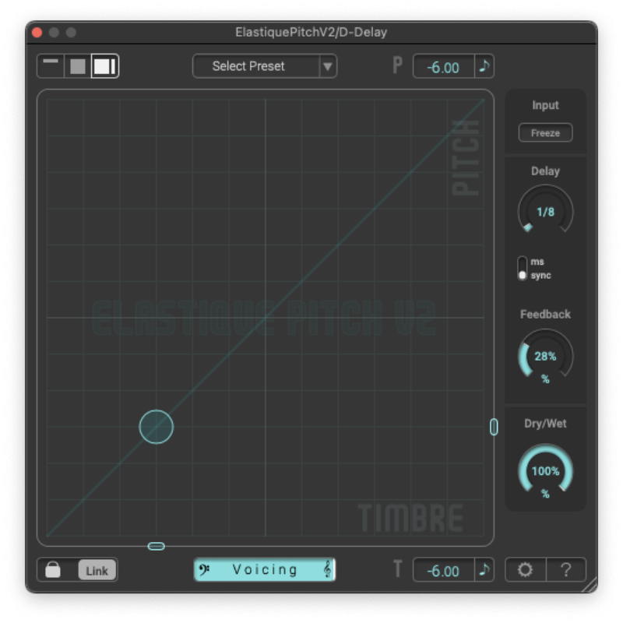Click the bass clef in Voicing bar
The image size is (623, 623).
point(206,570)
